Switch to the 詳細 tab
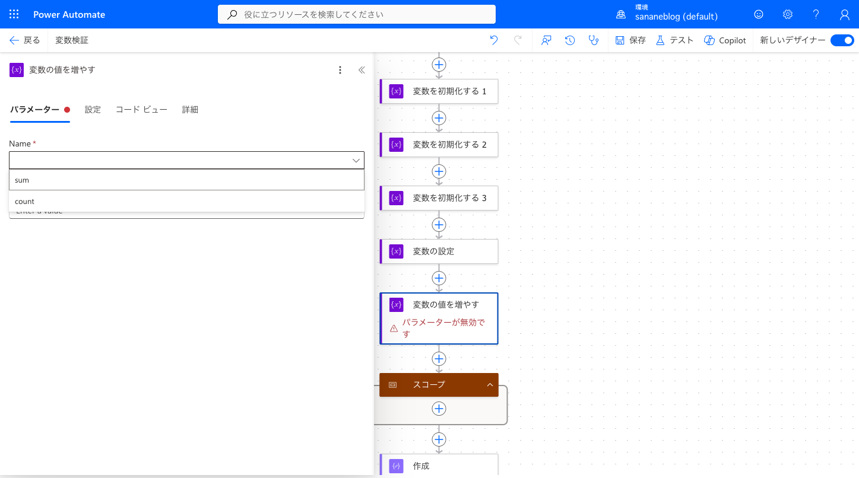859x478 pixels. [x=190, y=110]
